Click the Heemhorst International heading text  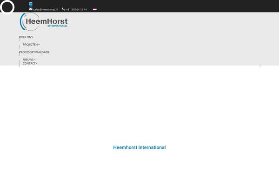pyautogui.click(x=139, y=147)
